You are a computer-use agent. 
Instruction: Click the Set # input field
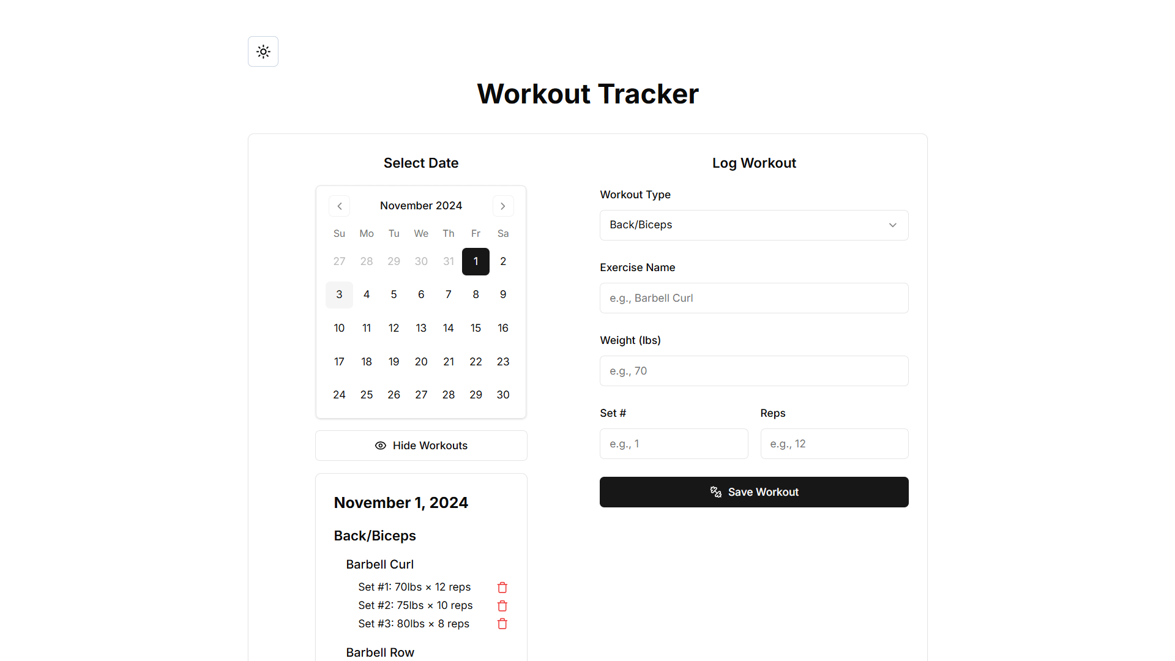pyautogui.click(x=674, y=444)
